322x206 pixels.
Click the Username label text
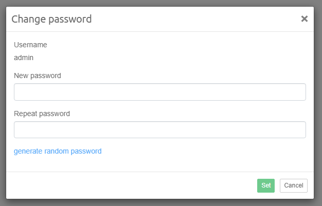(30, 45)
